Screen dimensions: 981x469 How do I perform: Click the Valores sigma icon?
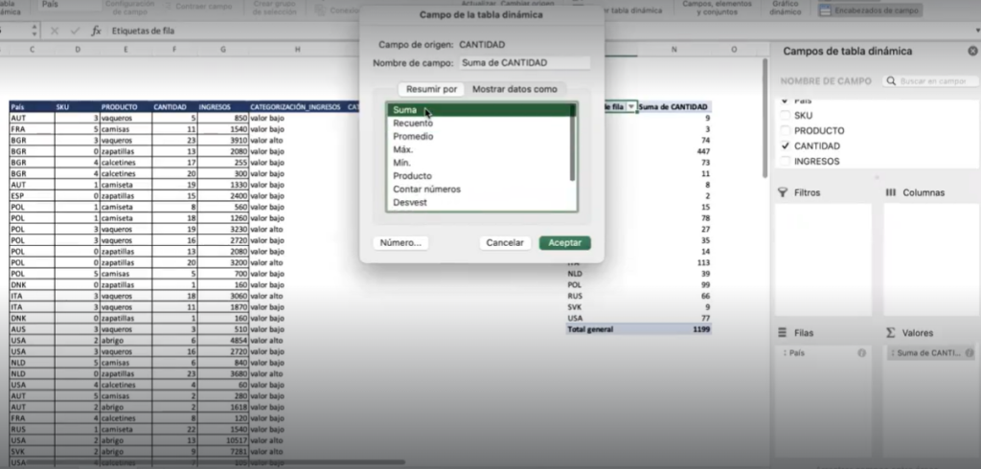pos(891,333)
